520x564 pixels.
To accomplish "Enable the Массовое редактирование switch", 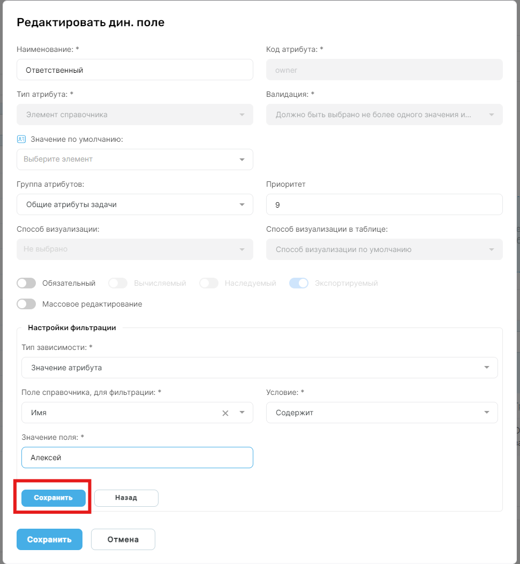I will (26, 304).
